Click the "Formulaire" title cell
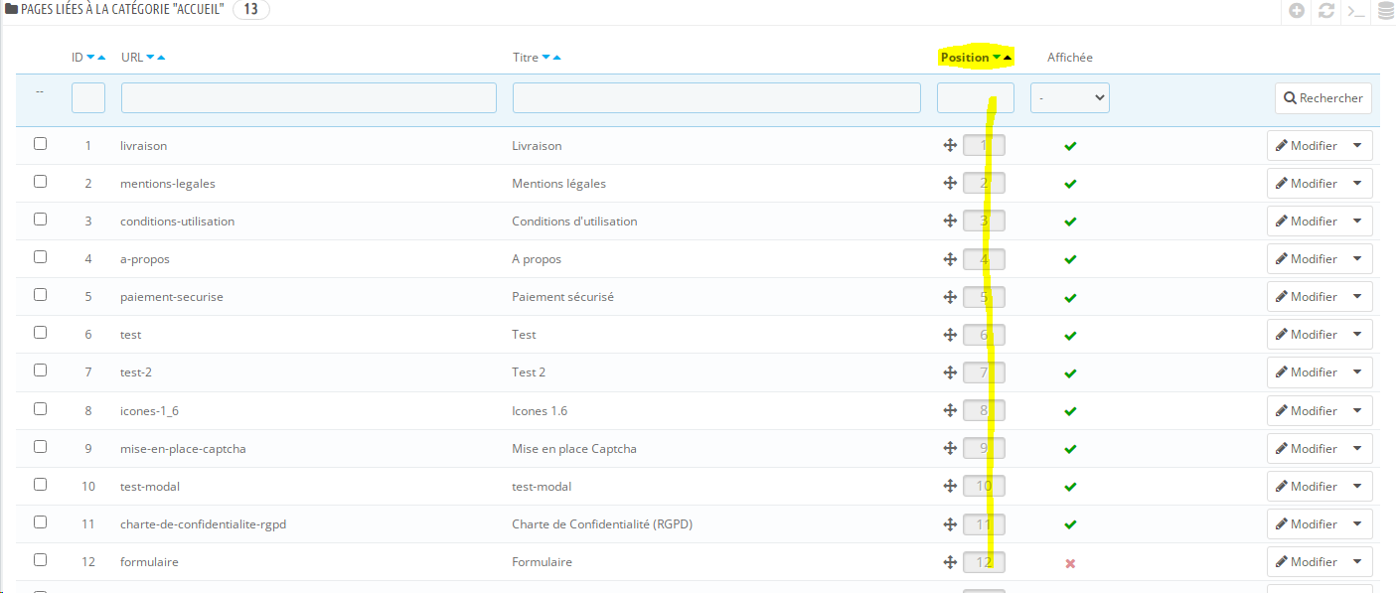Viewport: 1400px width, 593px height. (x=542, y=562)
